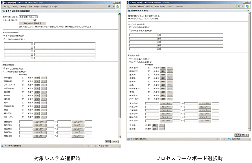252x163 pixels.
Task: Click the page icon beside 案件検索条件指定 heading
Action: click(x=129, y=11)
